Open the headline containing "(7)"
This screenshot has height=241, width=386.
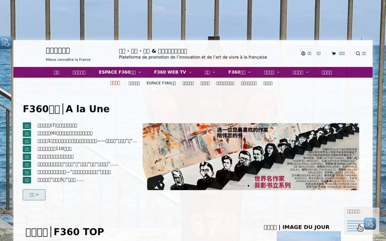[x=57, y=125]
